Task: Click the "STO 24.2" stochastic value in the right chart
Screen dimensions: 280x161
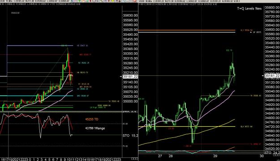Action: point(272,153)
